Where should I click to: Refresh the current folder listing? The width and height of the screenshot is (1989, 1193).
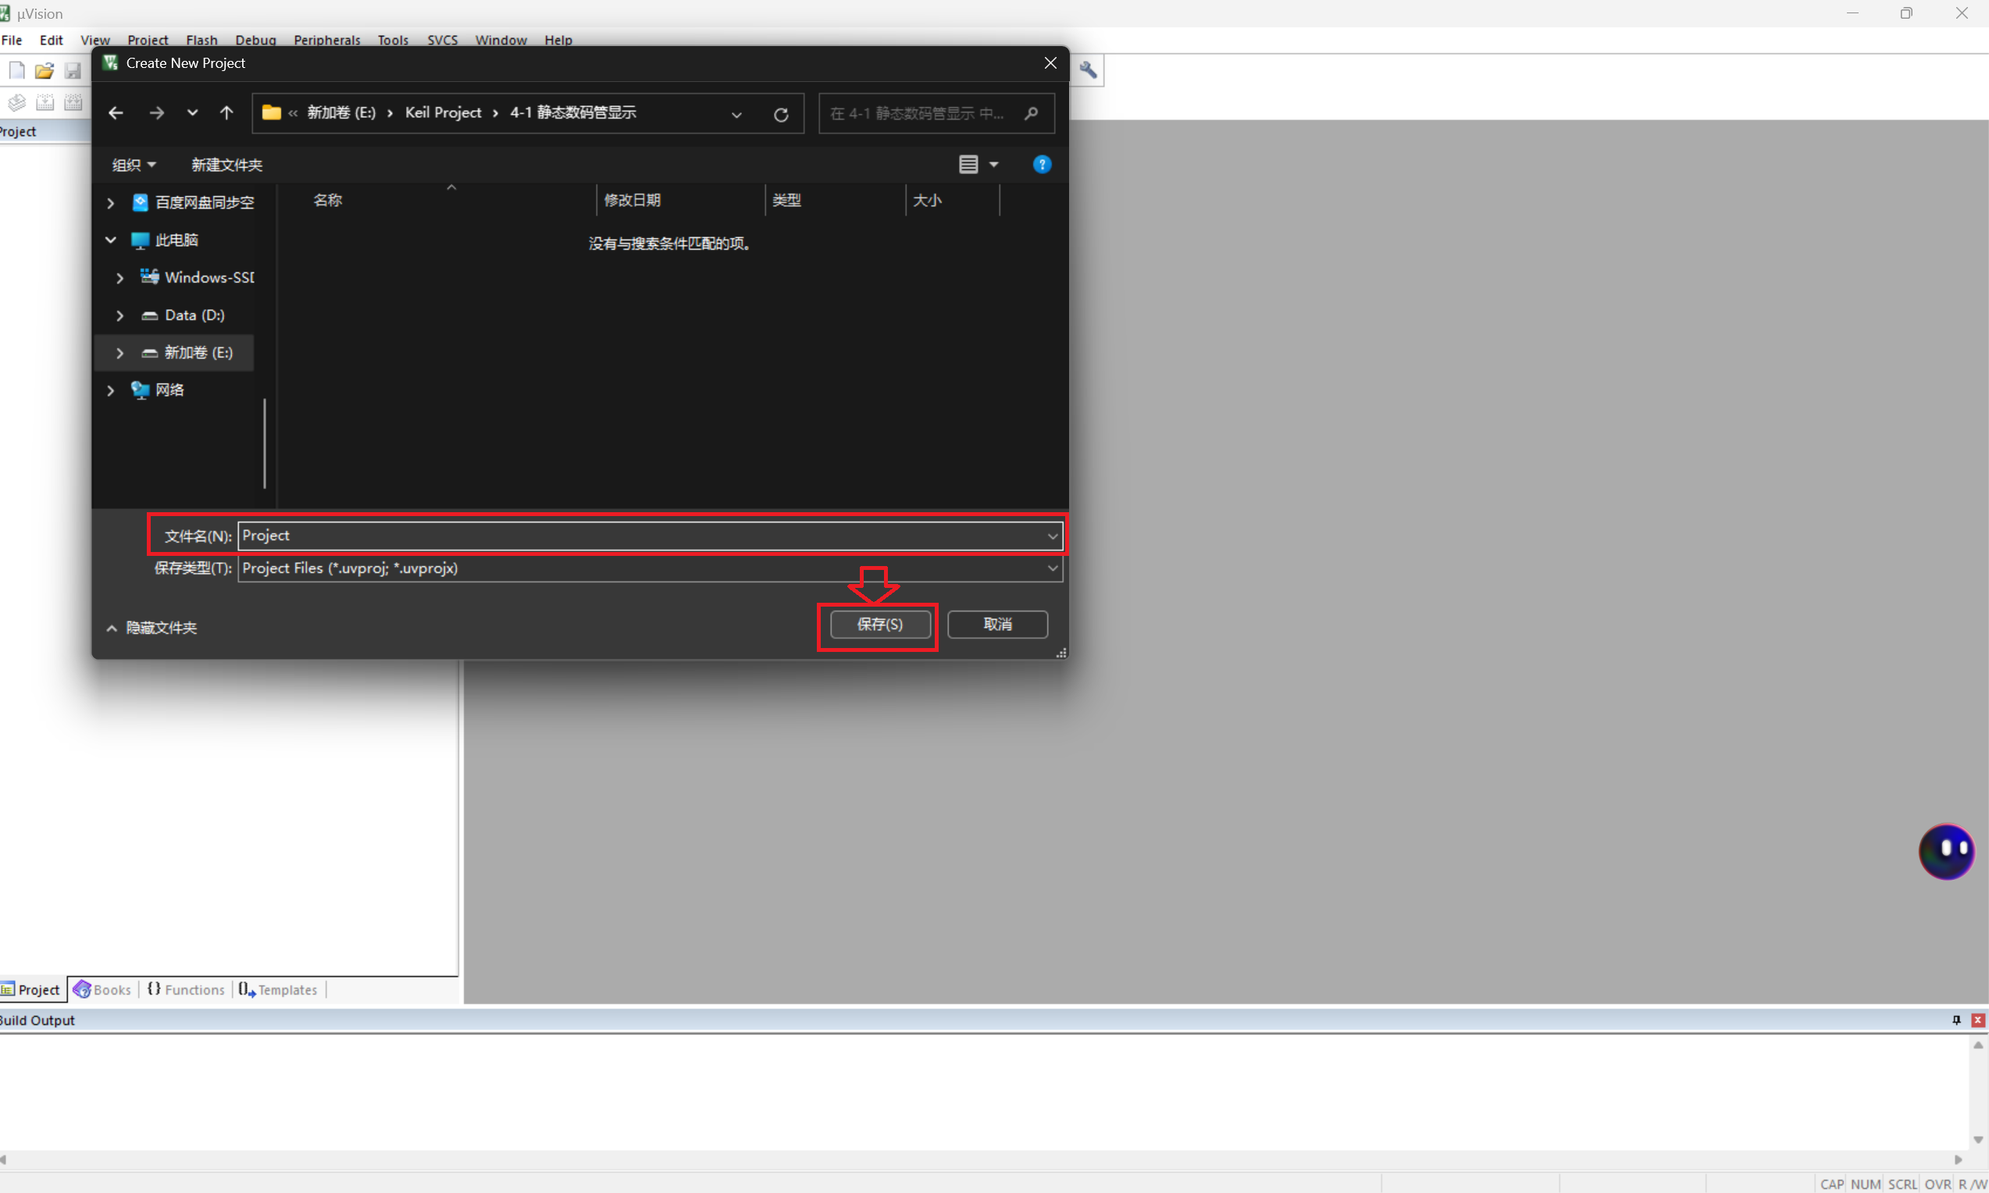point(780,114)
